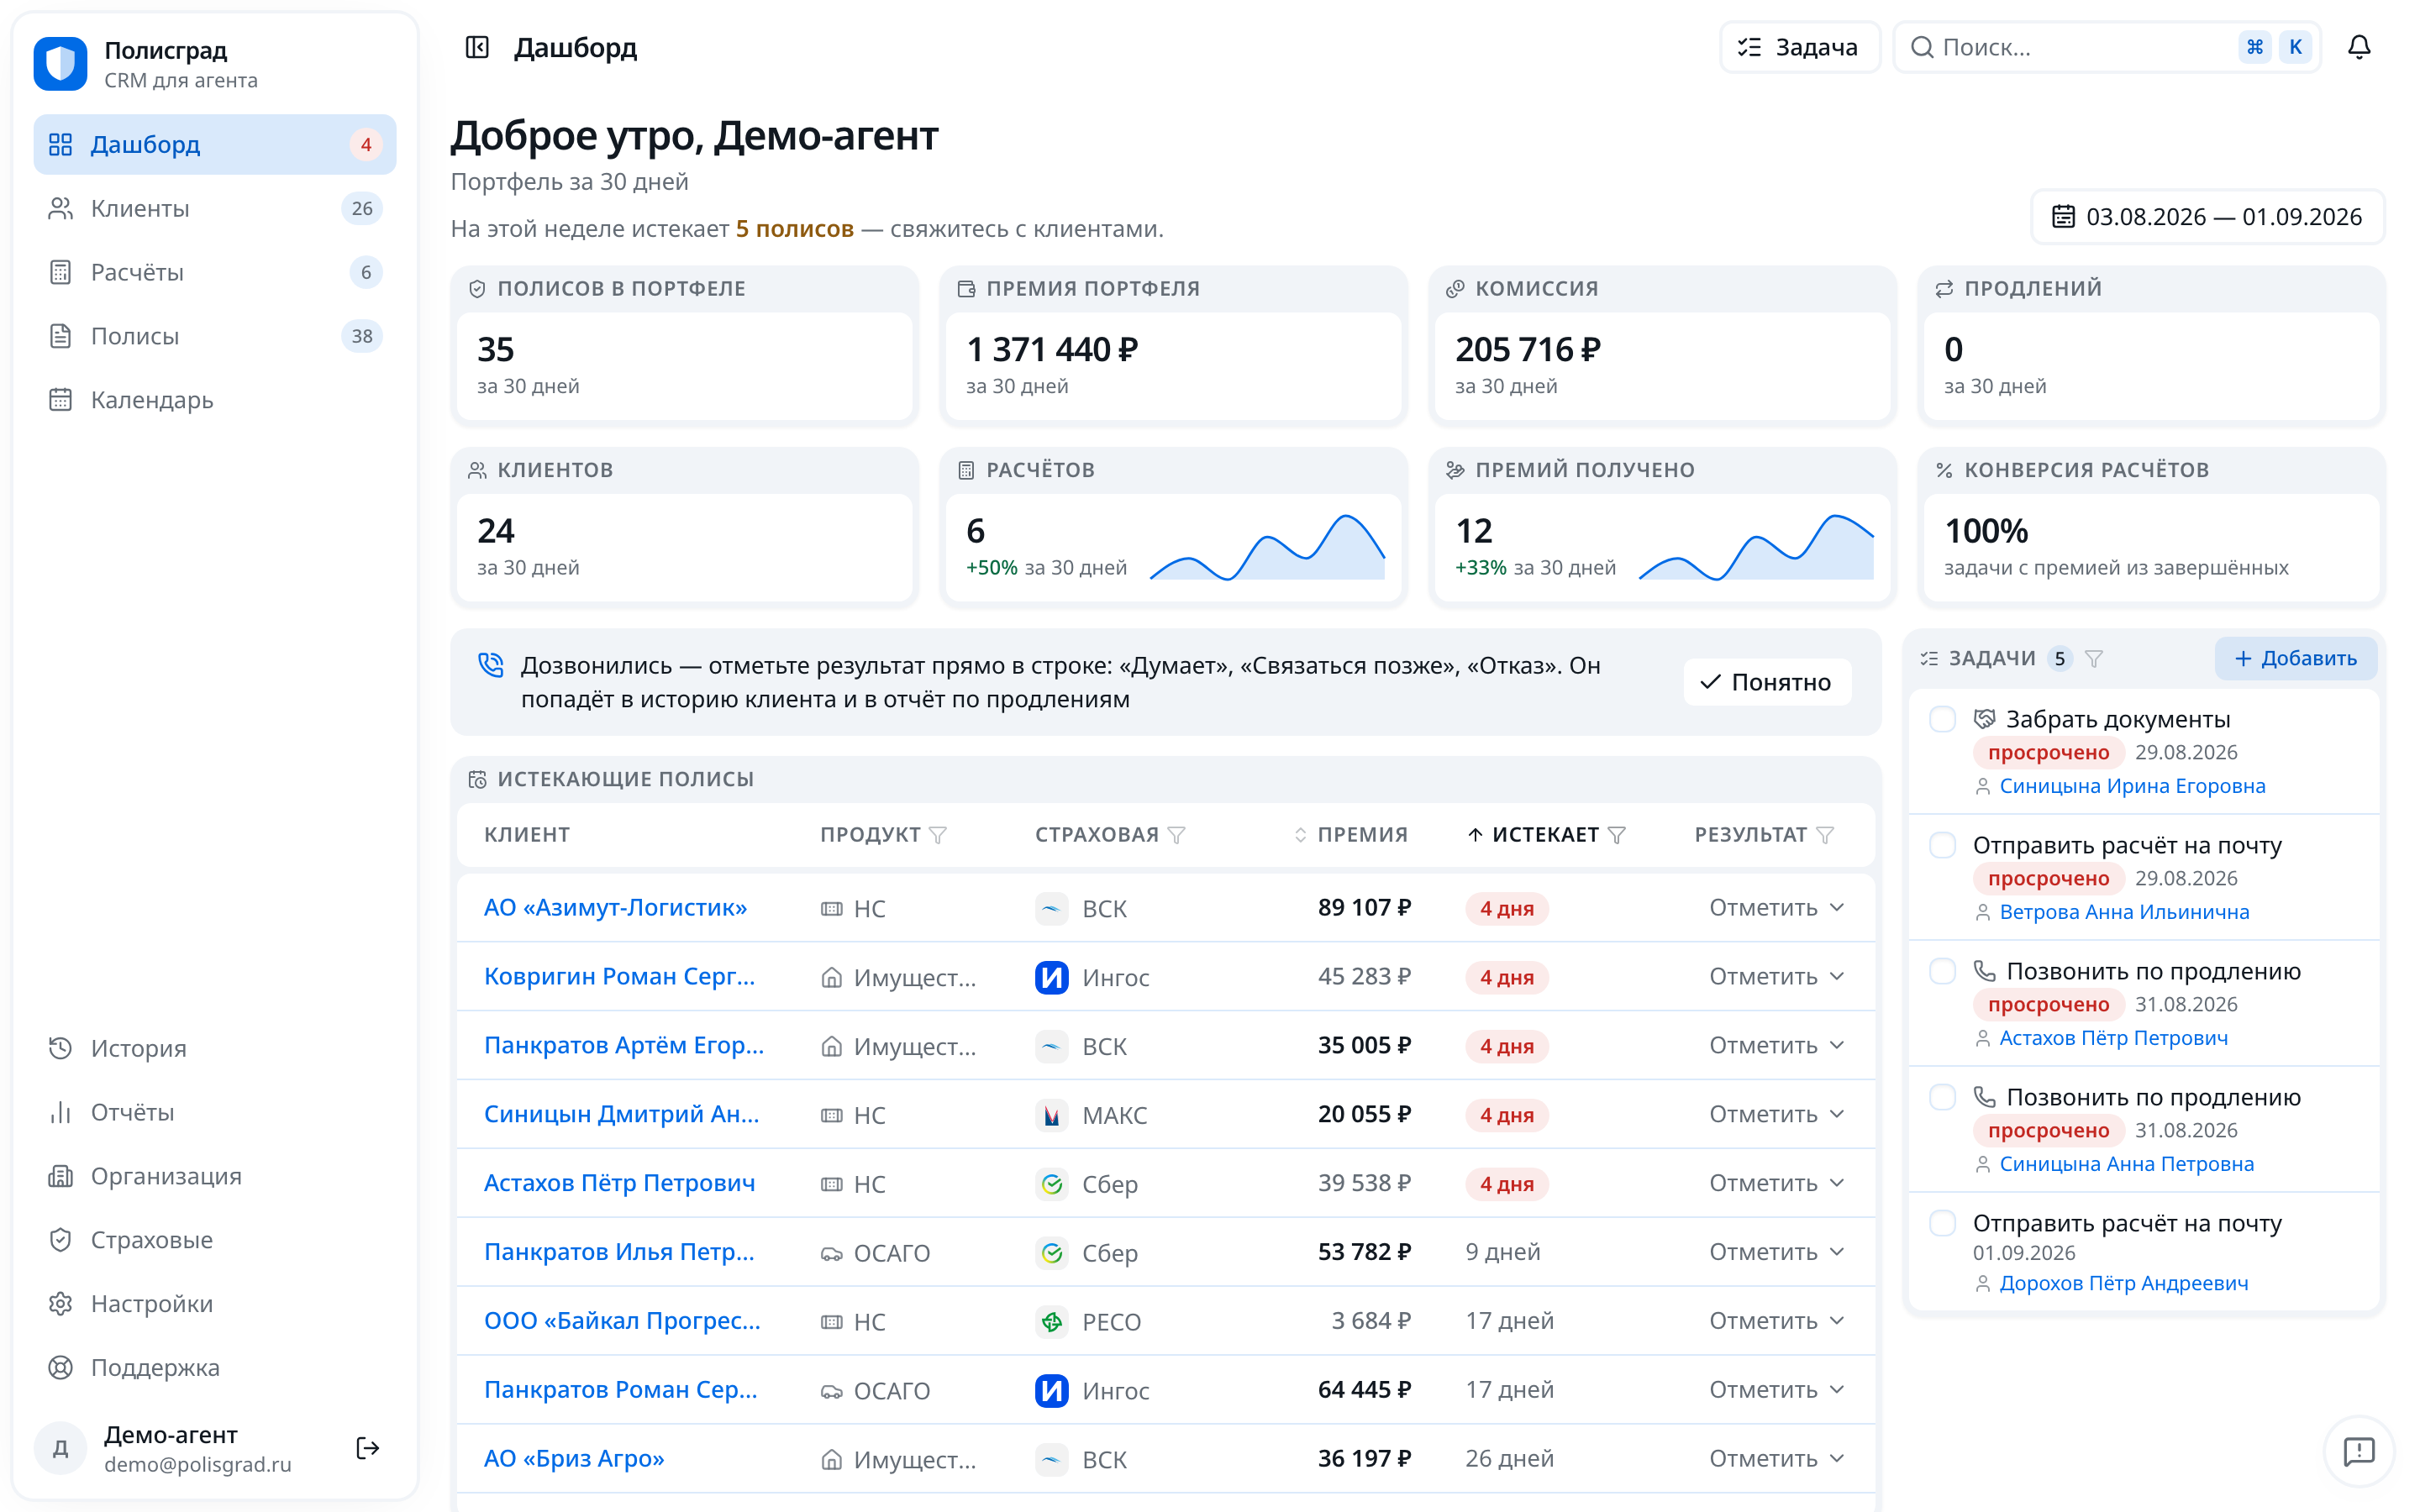Click the filter icon in Задачи header

point(2095,659)
